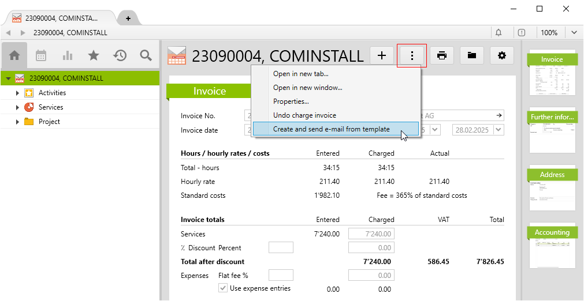Viewport: 584px width, 301px height.
Task: Expand the Services tree node
Action: pos(17,107)
